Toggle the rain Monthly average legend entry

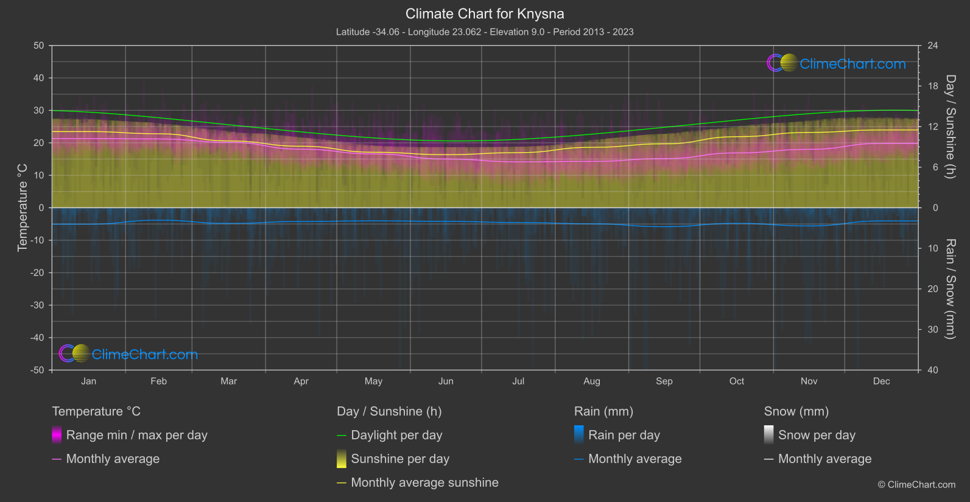634,459
